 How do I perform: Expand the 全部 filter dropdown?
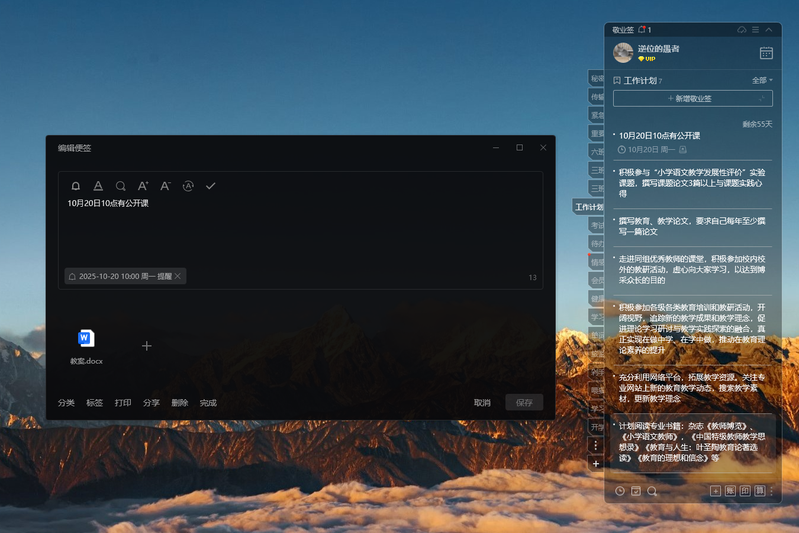coord(762,81)
